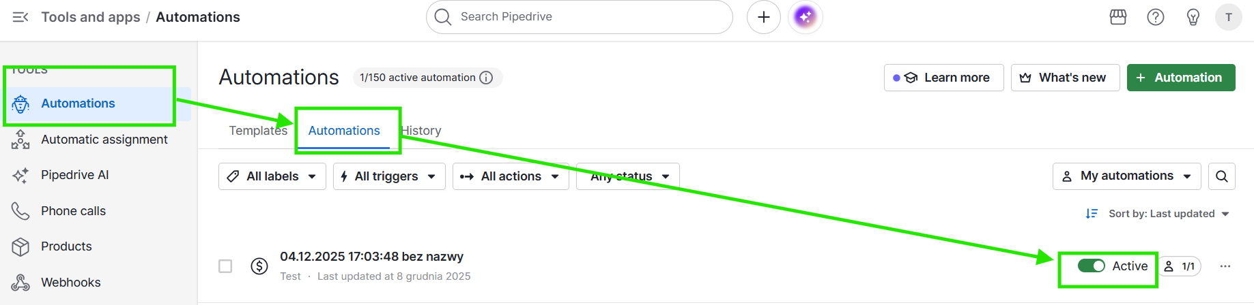Open the help question mark icon
Screen dimensions: 1254x305
click(x=1155, y=17)
